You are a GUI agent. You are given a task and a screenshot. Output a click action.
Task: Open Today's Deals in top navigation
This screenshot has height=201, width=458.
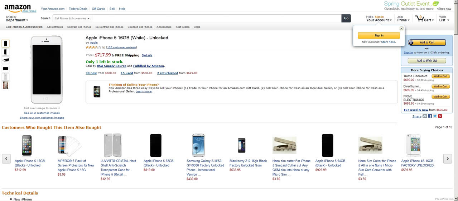click(x=78, y=9)
